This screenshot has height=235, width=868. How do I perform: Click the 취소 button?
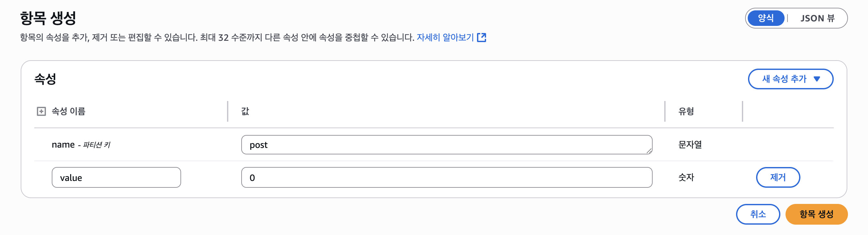click(758, 214)
